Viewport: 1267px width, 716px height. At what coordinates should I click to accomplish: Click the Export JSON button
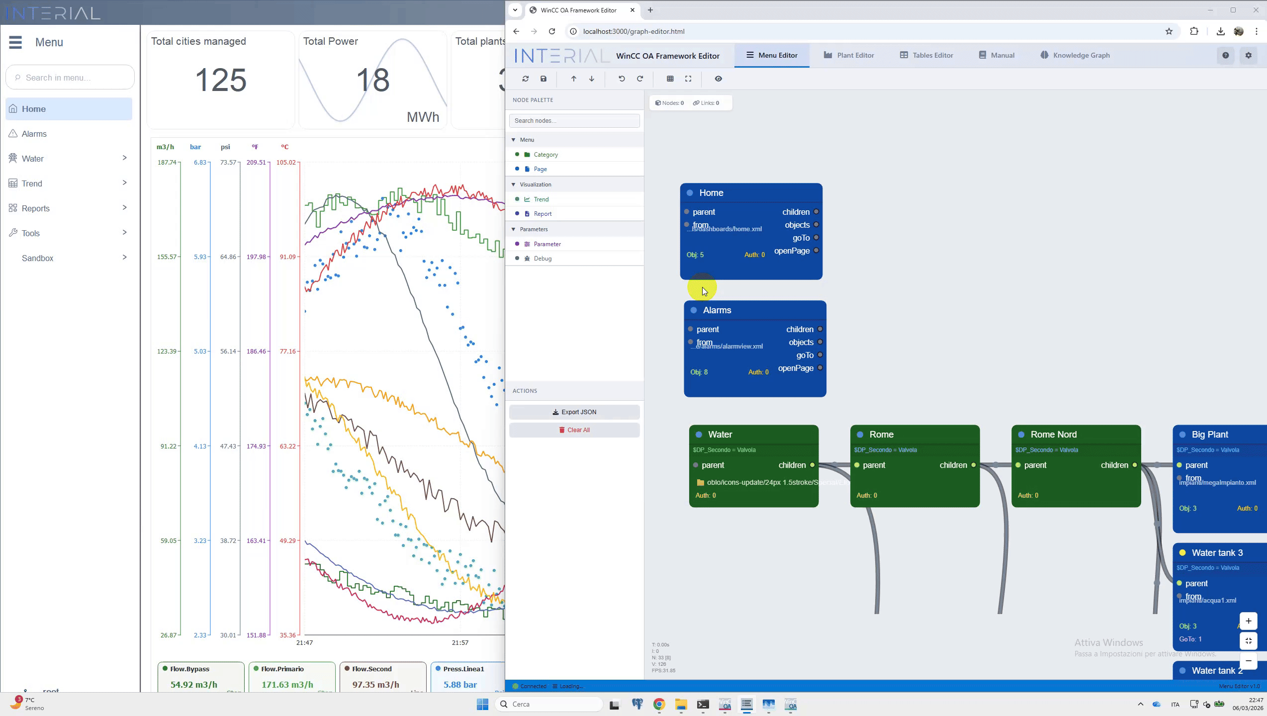point(574,412)
